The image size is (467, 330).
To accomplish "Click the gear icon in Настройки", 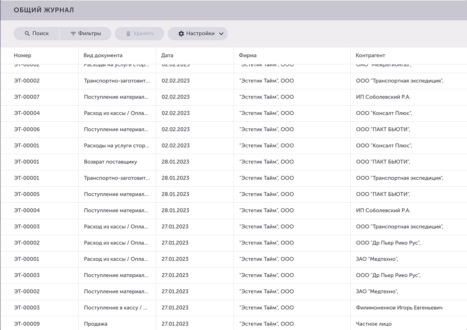I will coord(181,34).
